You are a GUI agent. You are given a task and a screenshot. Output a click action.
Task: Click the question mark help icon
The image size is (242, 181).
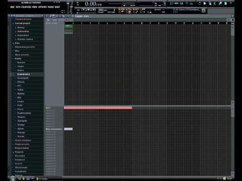[230, 3]
